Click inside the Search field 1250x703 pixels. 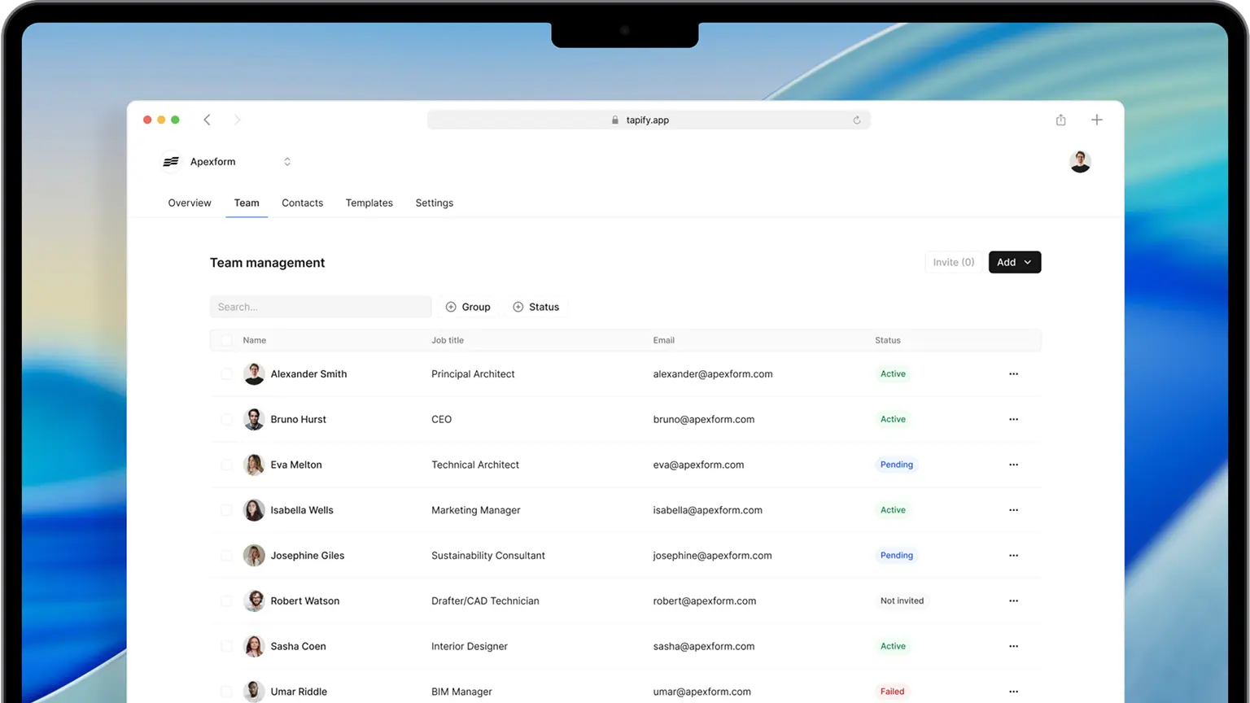pos(320,307)
